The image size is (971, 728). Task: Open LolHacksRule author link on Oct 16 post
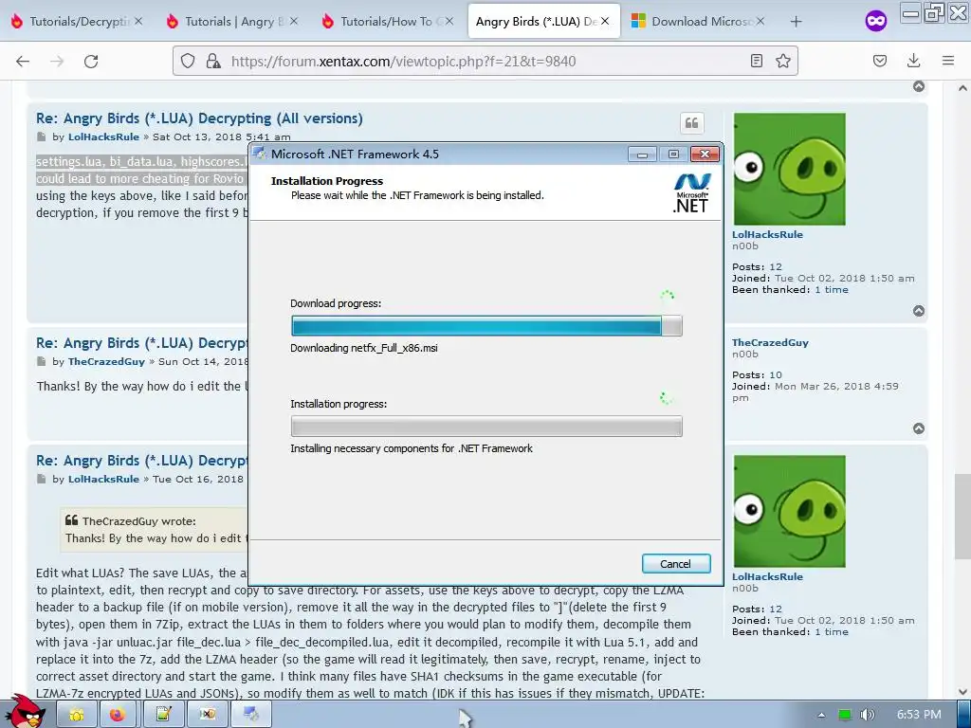(x=103, y=479)
